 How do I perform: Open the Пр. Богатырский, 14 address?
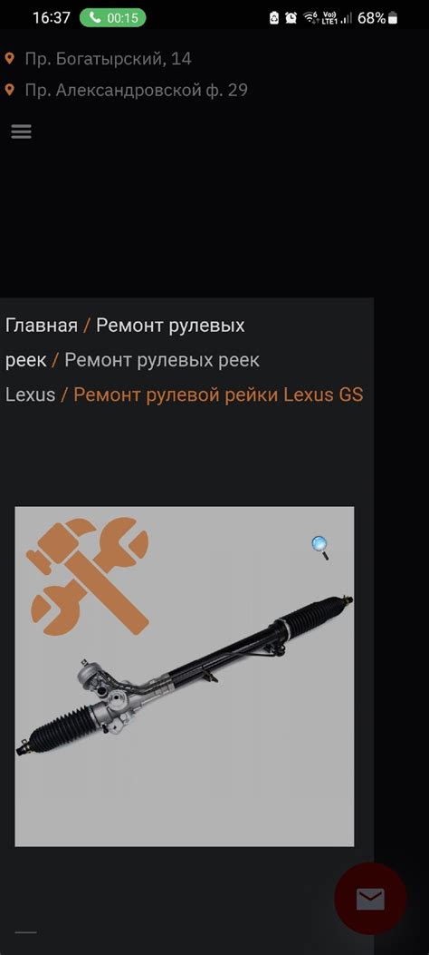[x=109, y=59]
